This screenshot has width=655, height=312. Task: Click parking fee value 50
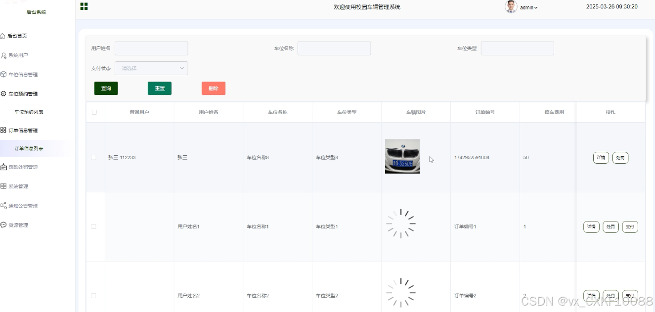click(x=526, y=158)
